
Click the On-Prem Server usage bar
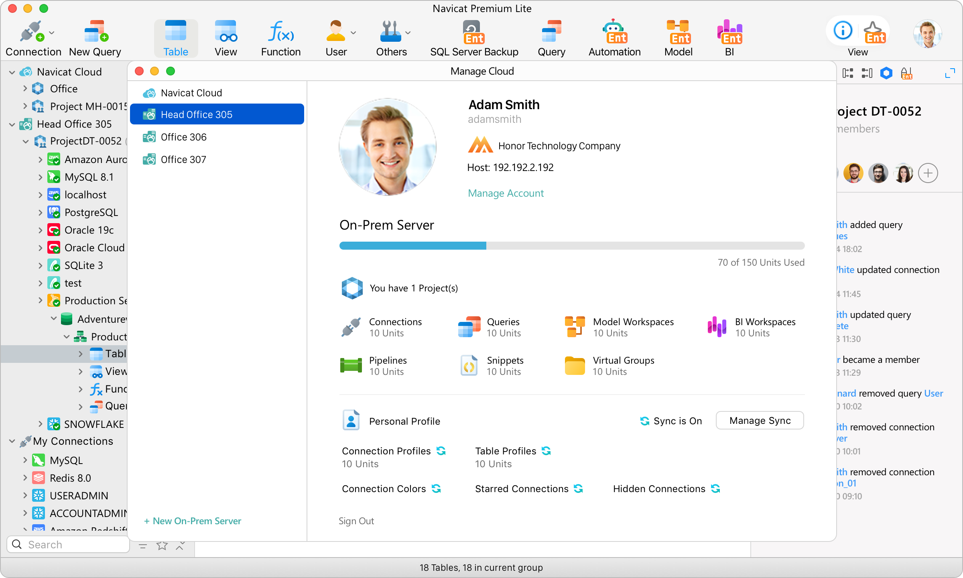pos(572,246)
